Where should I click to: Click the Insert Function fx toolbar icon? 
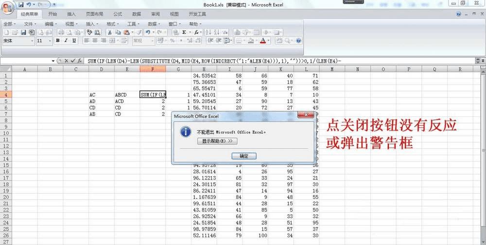(x=196, y=32)
